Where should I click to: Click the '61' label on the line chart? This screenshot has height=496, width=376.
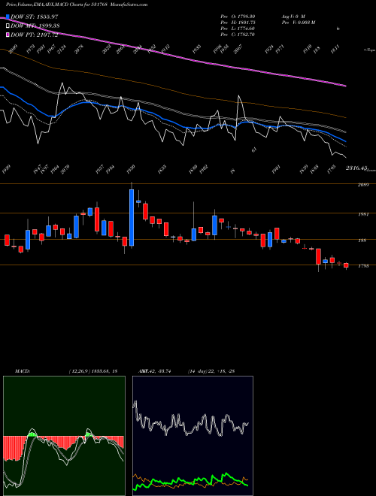point(254,150)
